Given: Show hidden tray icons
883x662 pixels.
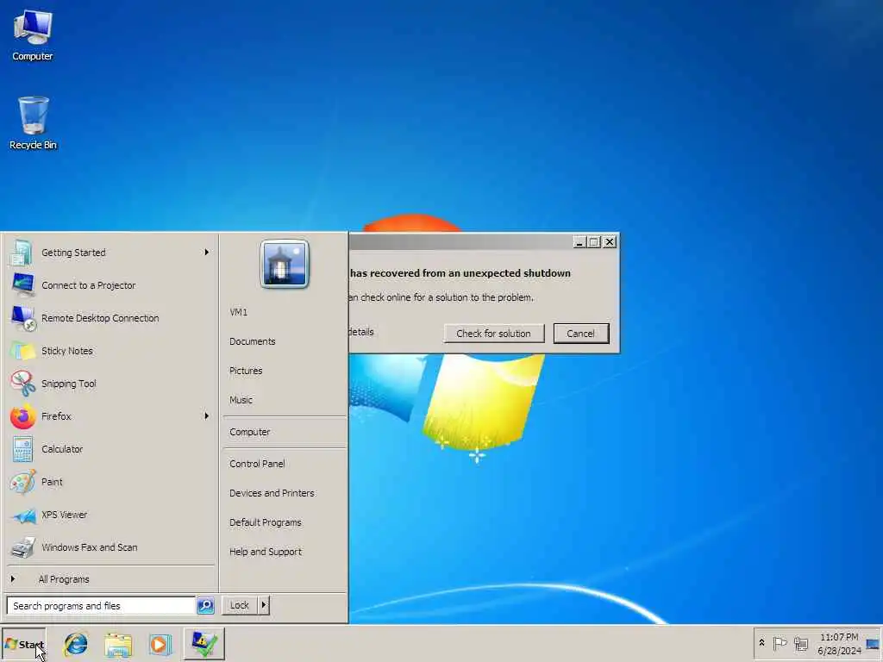Looking at the screenshot, I should click(x=762, y=642).
